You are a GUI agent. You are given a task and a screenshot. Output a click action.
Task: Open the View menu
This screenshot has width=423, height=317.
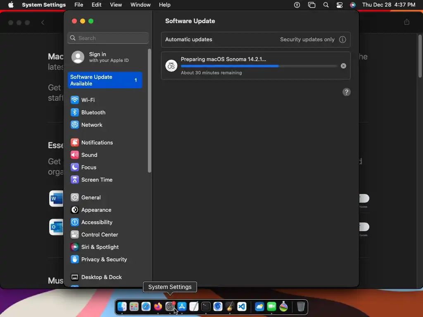coord(116,5)
